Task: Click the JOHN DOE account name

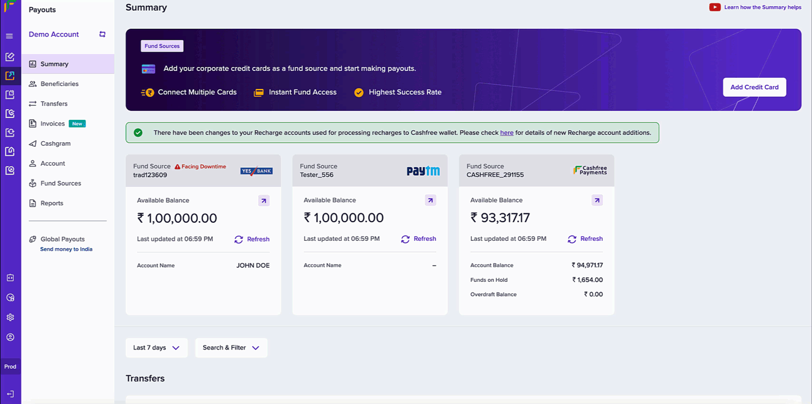Action: pos(253,266)
